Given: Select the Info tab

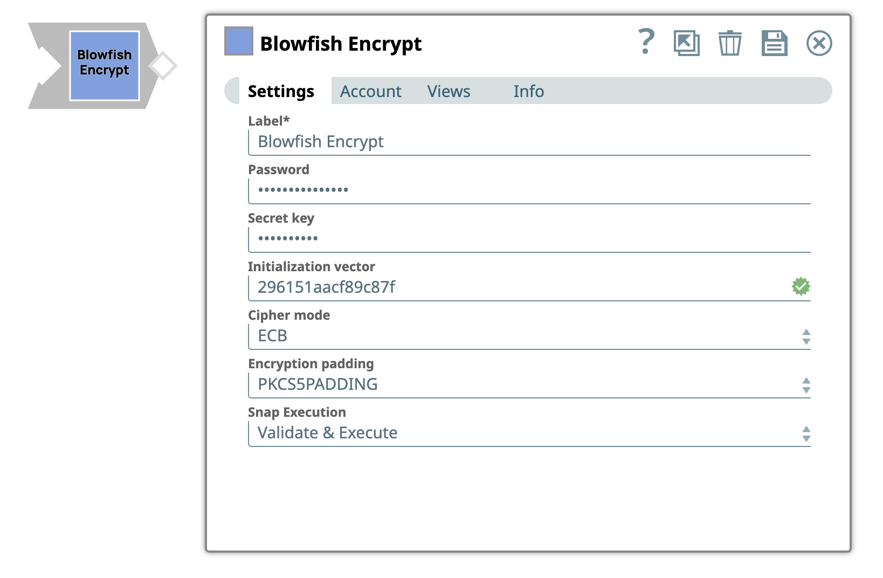Looking at the screenshot, I should (x=528, y=91).
